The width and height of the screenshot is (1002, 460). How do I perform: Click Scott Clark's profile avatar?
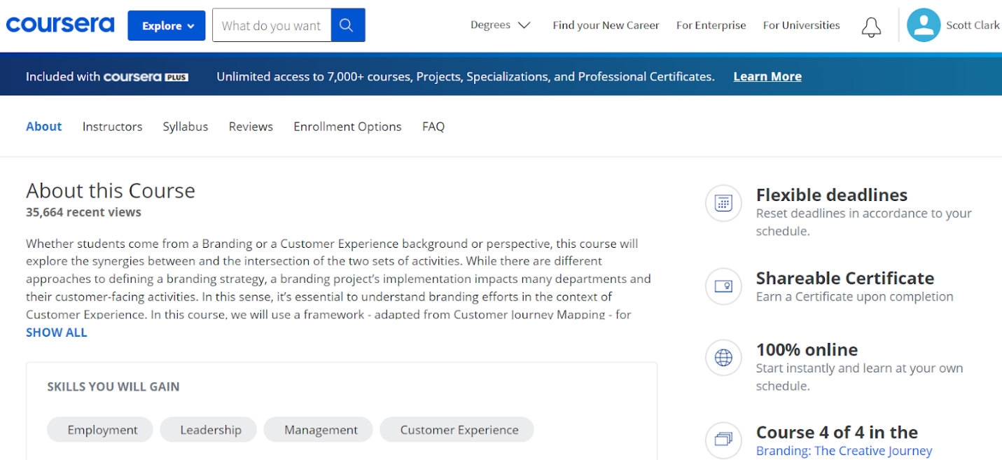pos(923,25)
